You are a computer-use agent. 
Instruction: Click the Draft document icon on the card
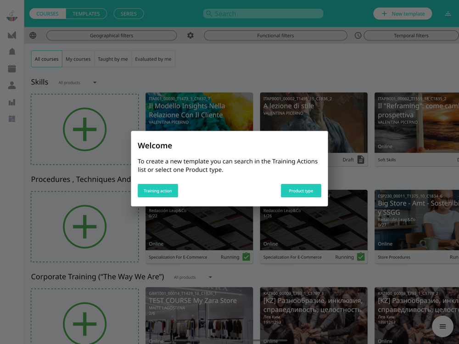click(361, 160)
